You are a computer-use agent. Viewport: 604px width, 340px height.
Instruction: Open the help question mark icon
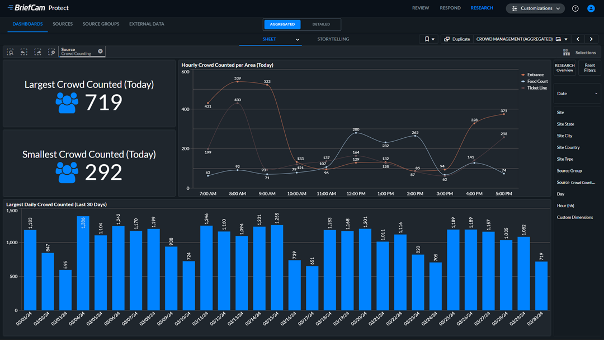[575, 8]
